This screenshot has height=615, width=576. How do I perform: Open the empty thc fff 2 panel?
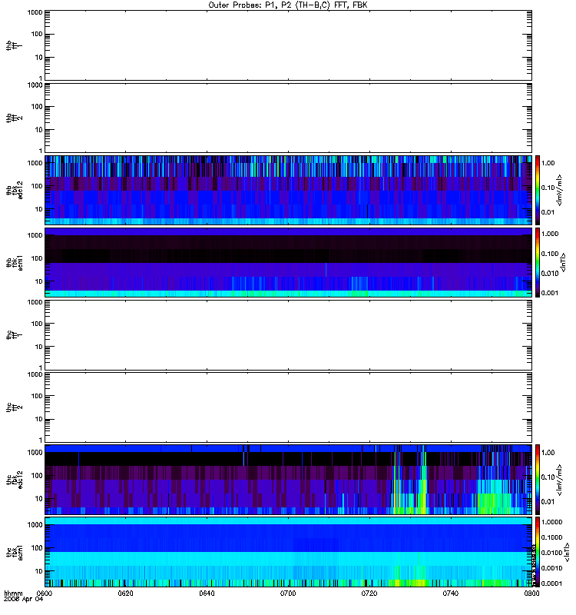pos(288,407)
